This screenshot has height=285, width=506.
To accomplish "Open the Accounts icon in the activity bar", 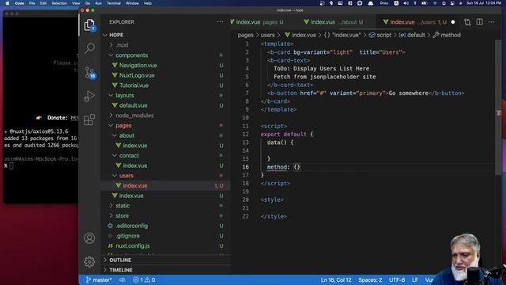I will tap(89, 238).
